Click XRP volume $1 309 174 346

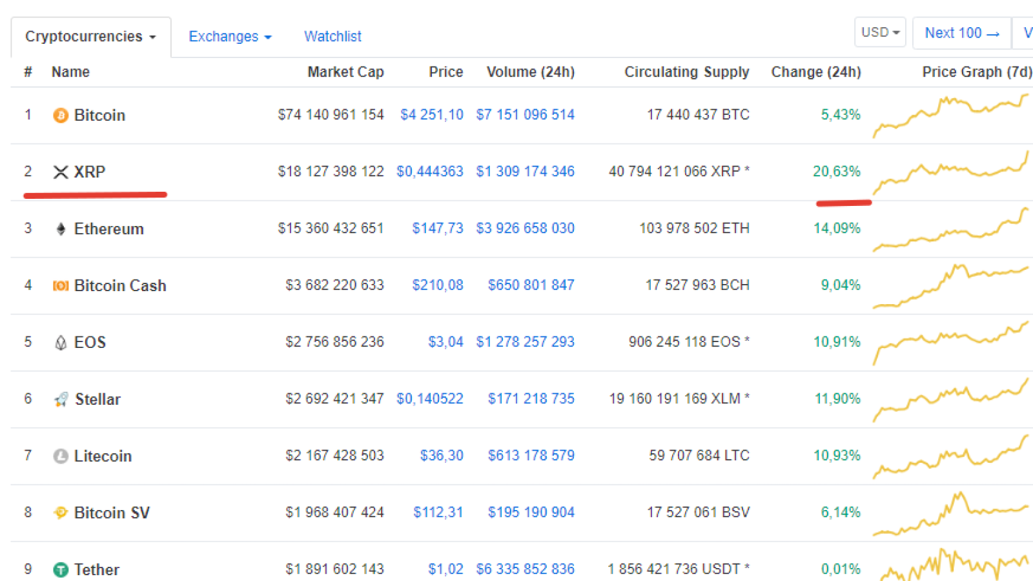coord(526,172)
